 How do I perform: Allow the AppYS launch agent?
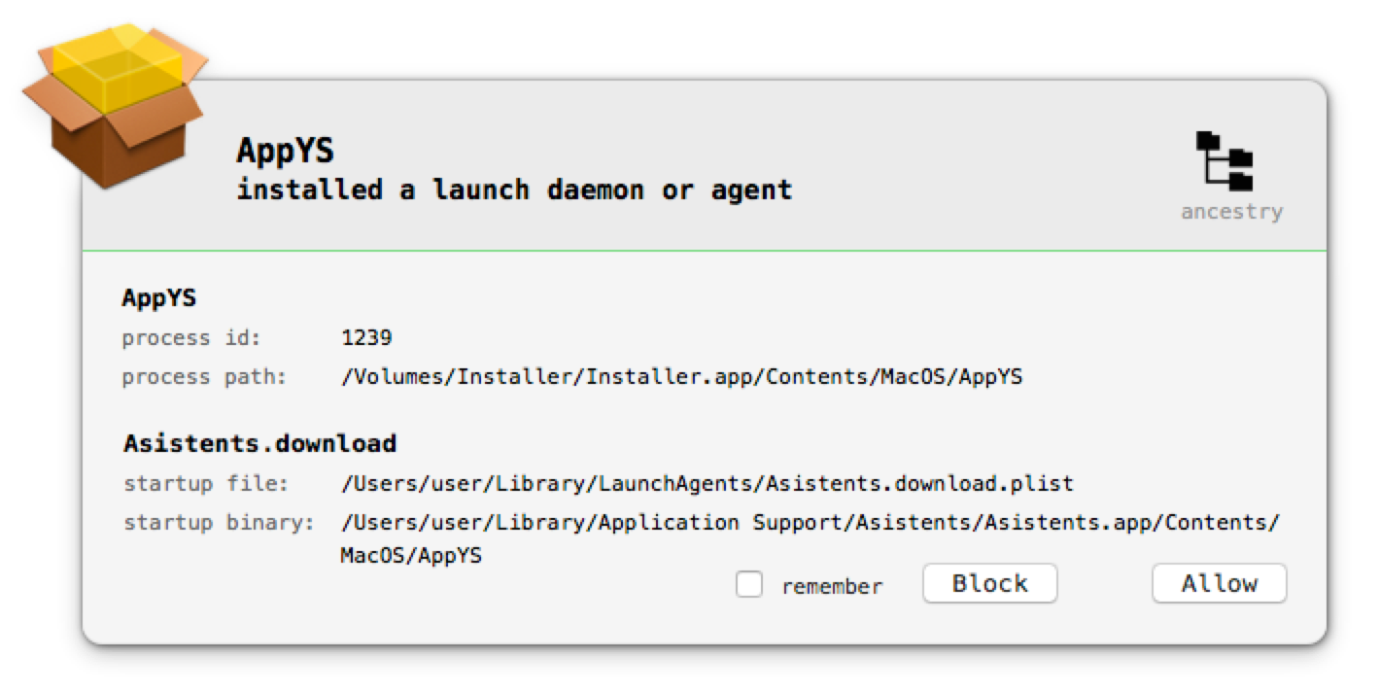click(1219, 583)
